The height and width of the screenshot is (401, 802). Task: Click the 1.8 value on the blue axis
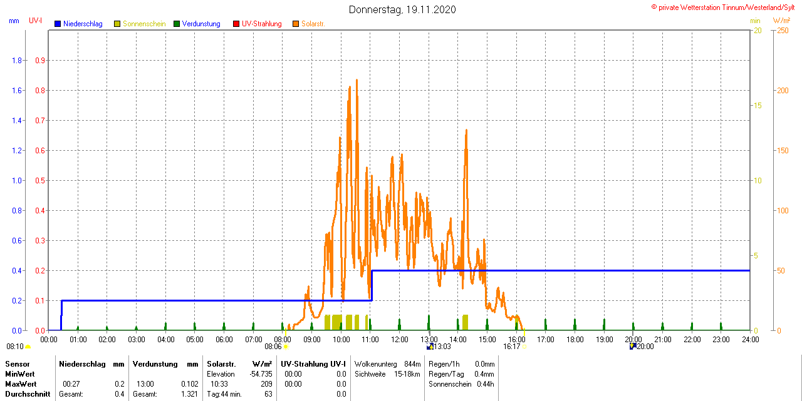coord(18,61)
